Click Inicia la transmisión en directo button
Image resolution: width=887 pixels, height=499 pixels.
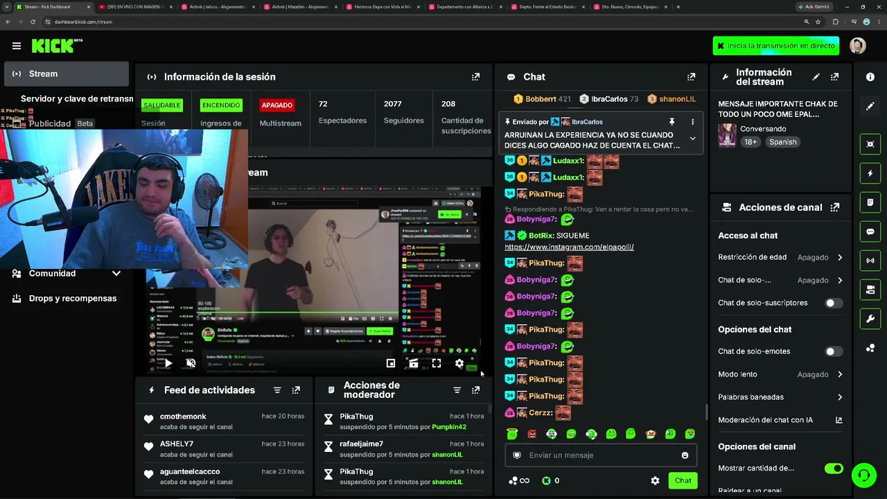(x=775, y=46)
